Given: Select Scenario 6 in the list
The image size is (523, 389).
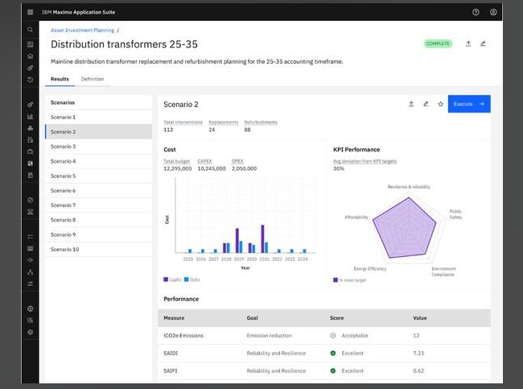Looking at the screenshot, I should (98, 190).
